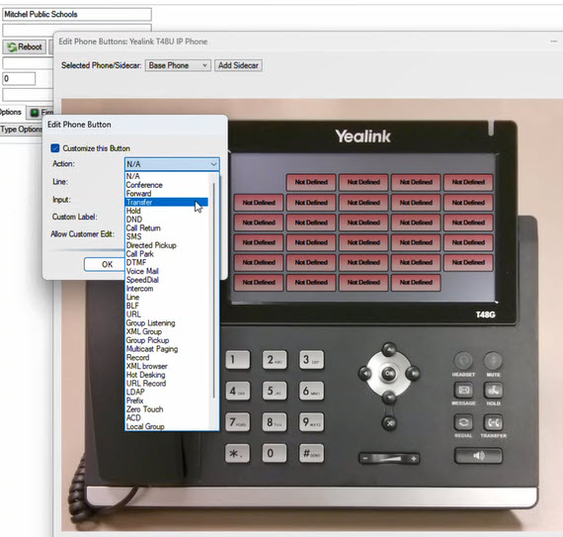Open the Selected Phone/Sidecar Base Phone dropdown
563x537 pixels.
tap(178, 65)
